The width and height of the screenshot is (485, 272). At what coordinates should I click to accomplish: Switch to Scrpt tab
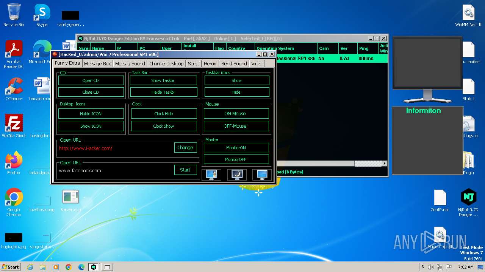pos(194,63)
